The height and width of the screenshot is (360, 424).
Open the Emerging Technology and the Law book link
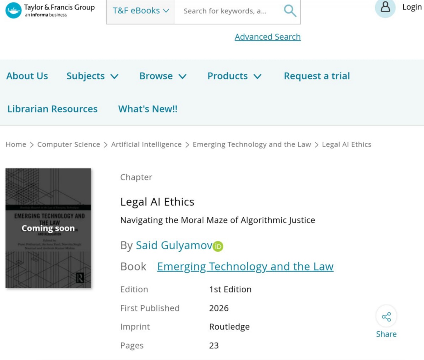pos(245,267)
